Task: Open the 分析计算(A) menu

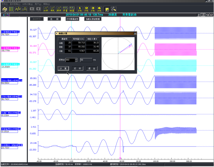Action: pyautogui.click(x=27, y=4)
